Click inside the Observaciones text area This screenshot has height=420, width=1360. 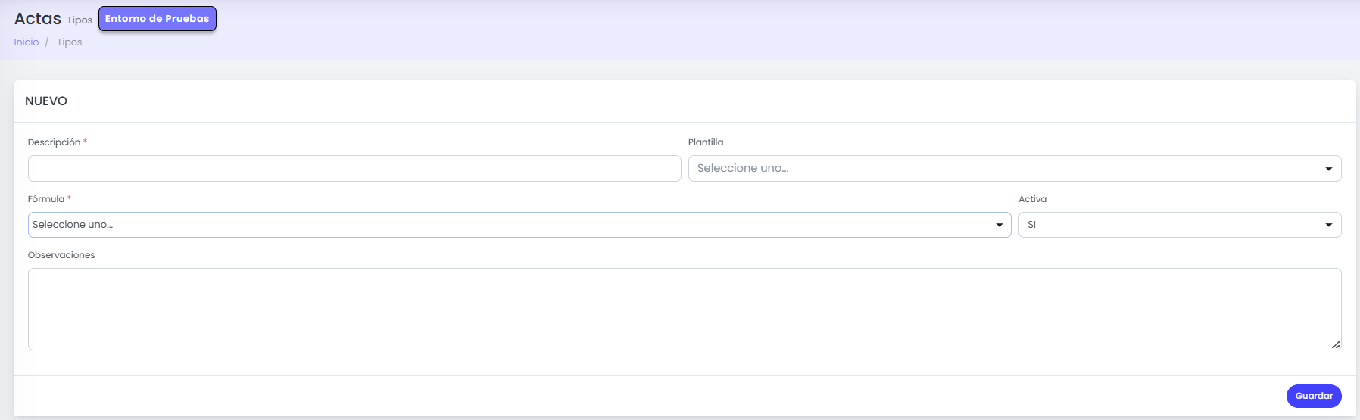coord(685,309)
